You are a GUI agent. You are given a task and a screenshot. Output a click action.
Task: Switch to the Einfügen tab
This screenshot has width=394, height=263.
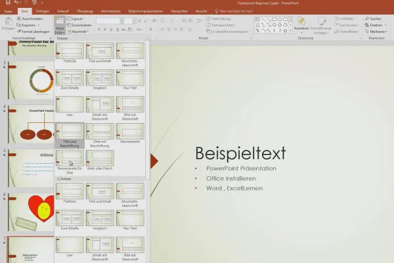tap(43, 11)
